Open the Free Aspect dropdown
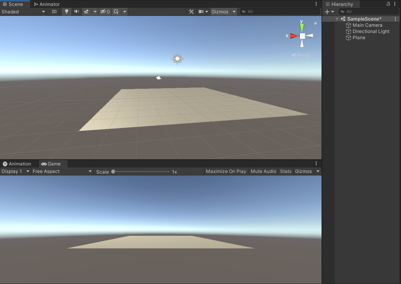 (x=62, y=171)
